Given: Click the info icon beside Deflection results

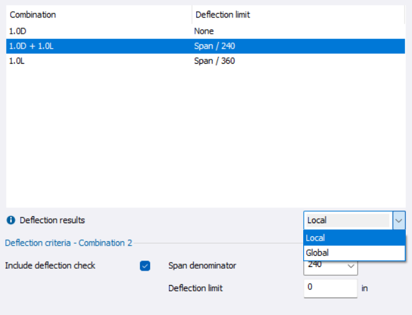Looking at the screenshot, I should (11, 220).
